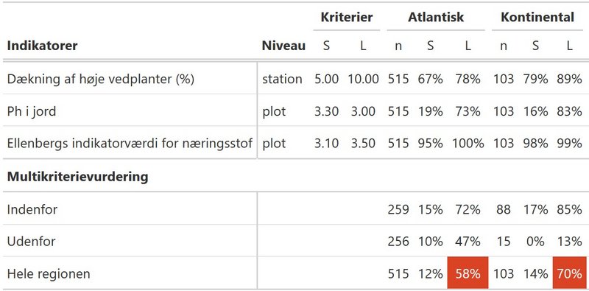Select the Kontinental group header

pos(537,17)
